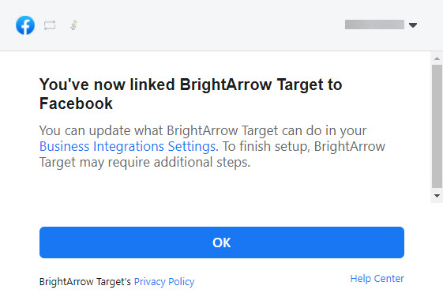
Task: Click the Facebook logo icon
Action: (25, 25)
